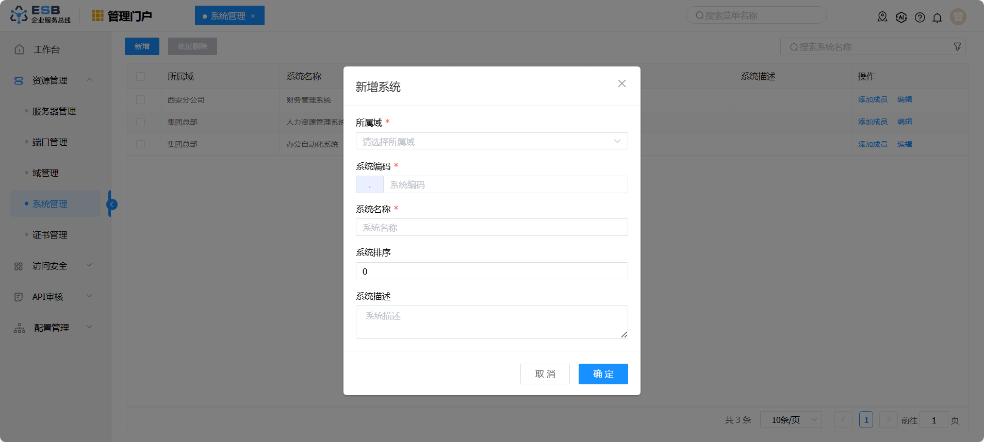984x442 pixels.
Task: Click into the 系统名称 input field
Action: coord(491,228)
